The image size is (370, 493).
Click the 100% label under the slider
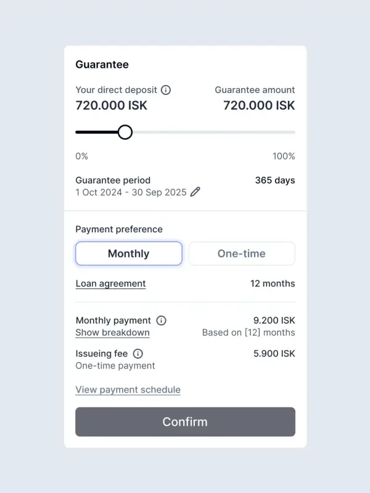pos(284,157)
